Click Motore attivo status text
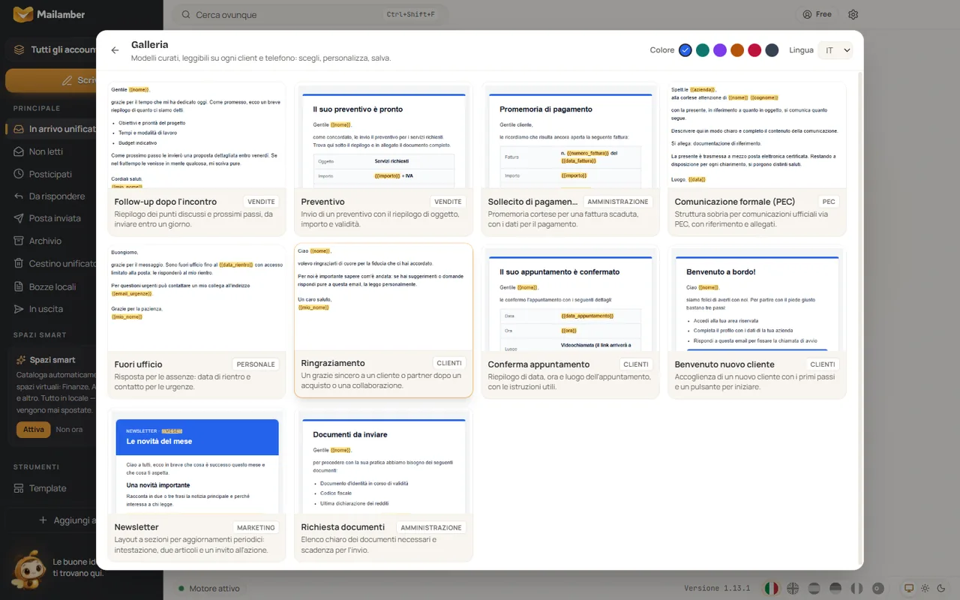The image size is (960, 600). (x=214, y=589)
